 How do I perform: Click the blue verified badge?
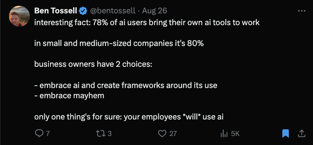point(83,11)
